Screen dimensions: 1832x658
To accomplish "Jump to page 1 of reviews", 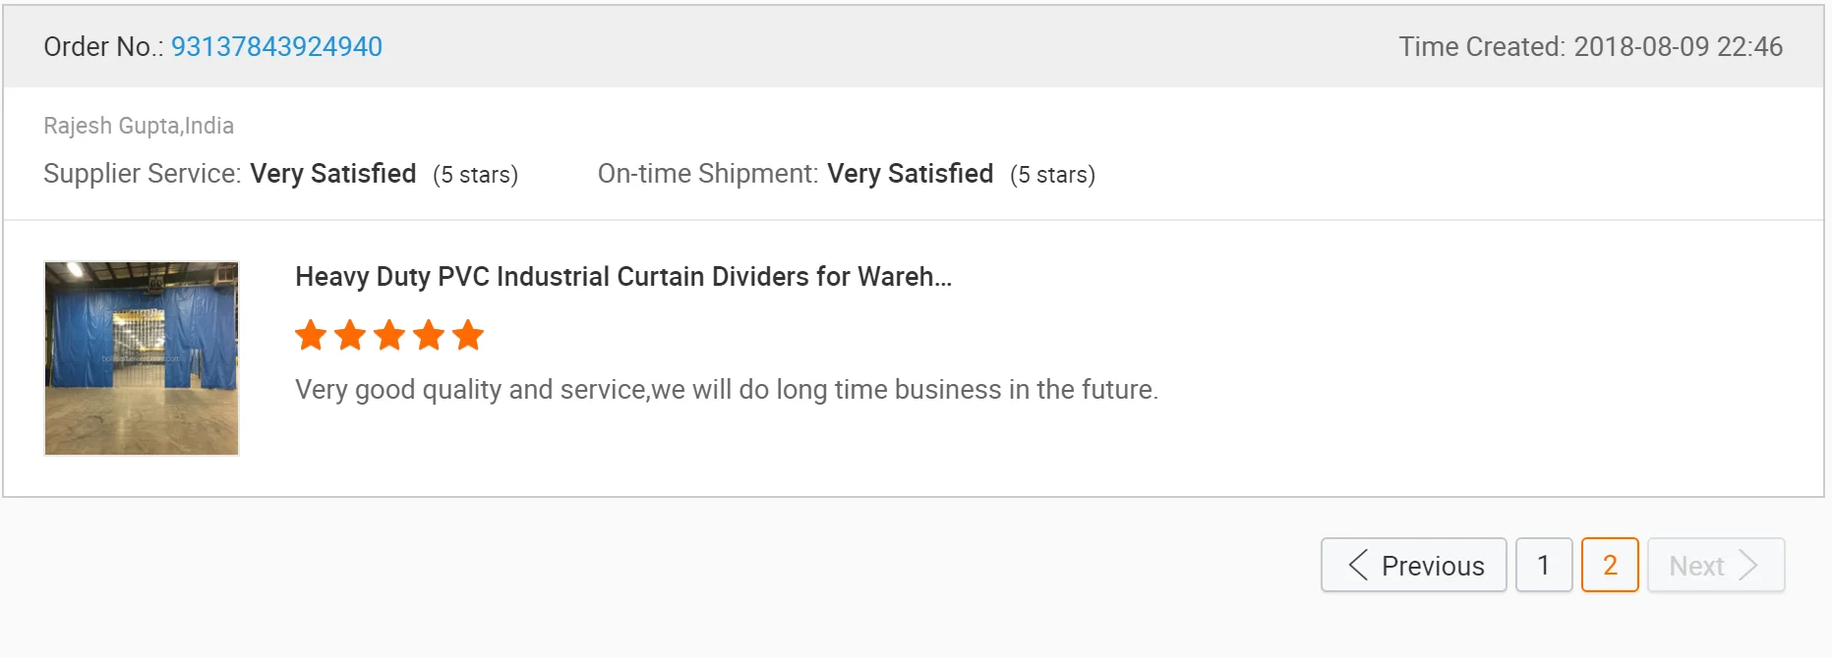I will click(x=1544, y=565).
